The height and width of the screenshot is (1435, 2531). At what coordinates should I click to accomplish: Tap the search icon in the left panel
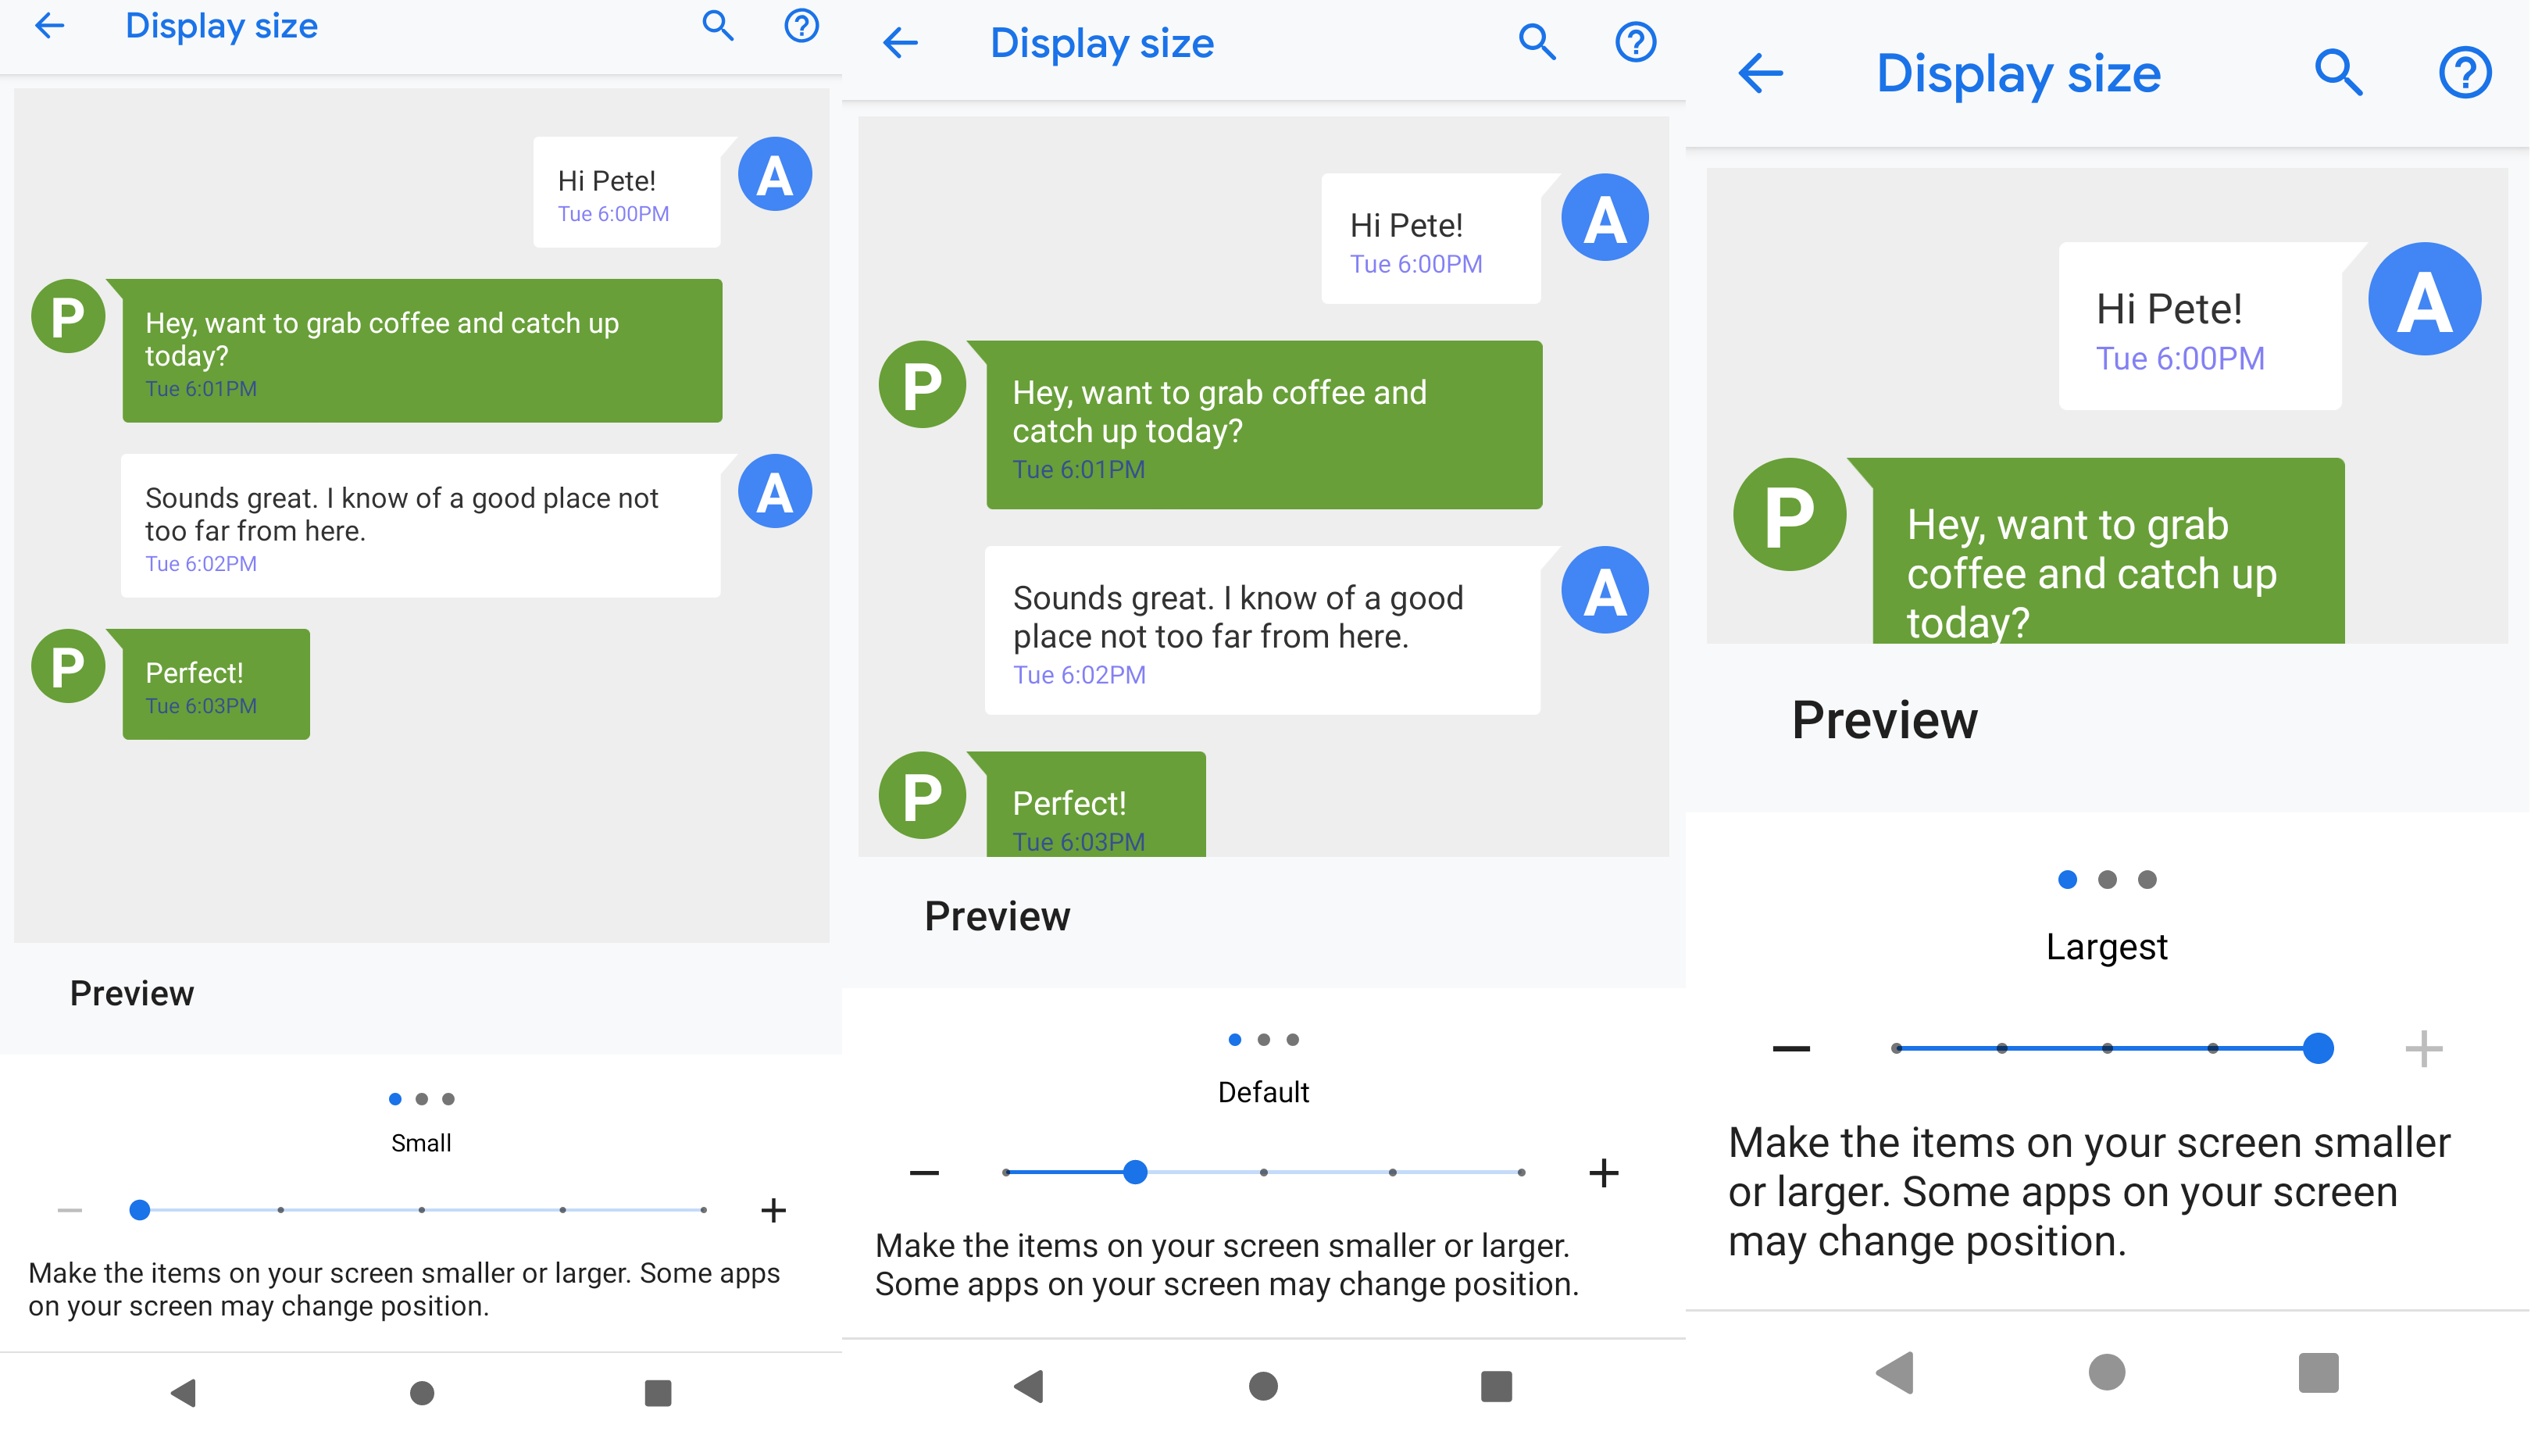point(718,27)
